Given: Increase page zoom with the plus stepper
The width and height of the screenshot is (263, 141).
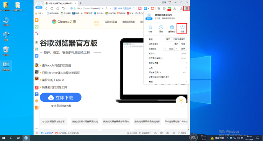Looking at the screenshot, I should coord(176,49).
